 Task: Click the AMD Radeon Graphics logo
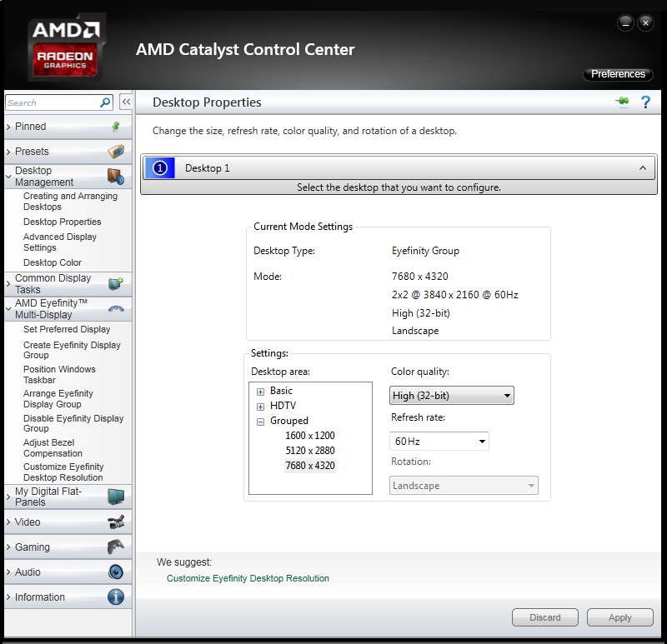(x=66, y=47)
